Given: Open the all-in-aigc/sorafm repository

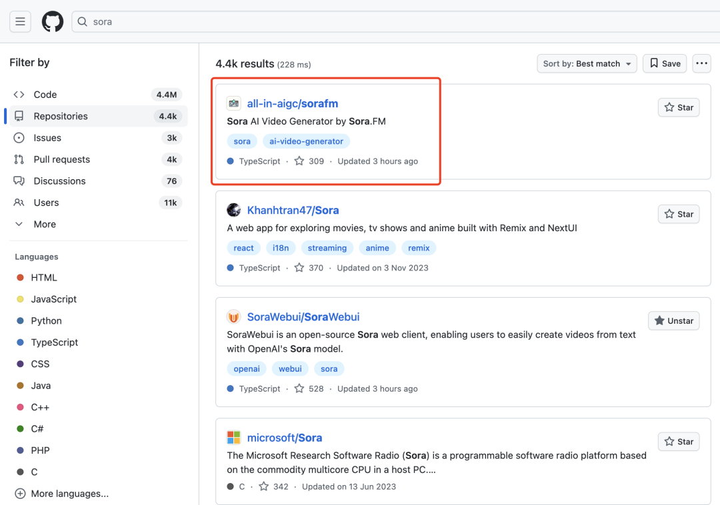Looking at the screenshot, I should tap(293, 104).
